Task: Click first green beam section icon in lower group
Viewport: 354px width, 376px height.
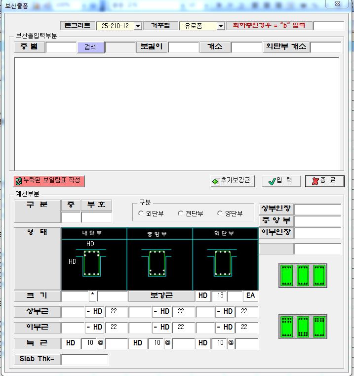Action: [287, 327]
